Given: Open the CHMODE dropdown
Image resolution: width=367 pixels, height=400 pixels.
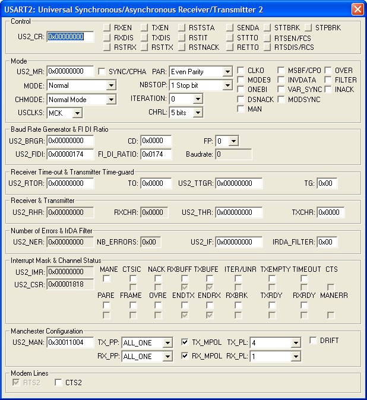Looking at the screenshot, I should click(x=111, y=100).
